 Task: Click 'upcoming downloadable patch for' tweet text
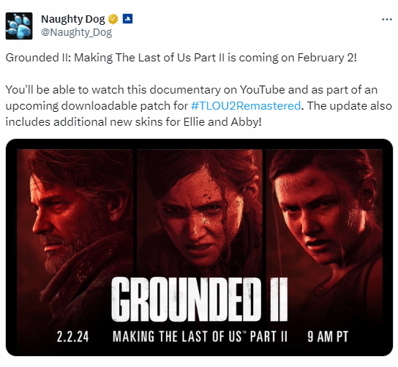(x=97, y=106)
